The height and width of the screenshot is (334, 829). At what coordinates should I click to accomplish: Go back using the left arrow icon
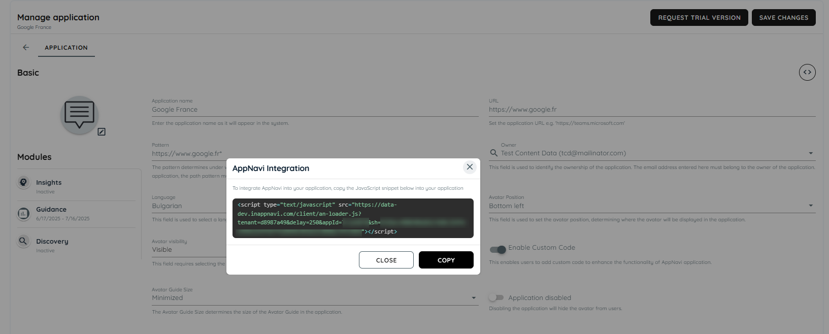[x=26, y=47]
